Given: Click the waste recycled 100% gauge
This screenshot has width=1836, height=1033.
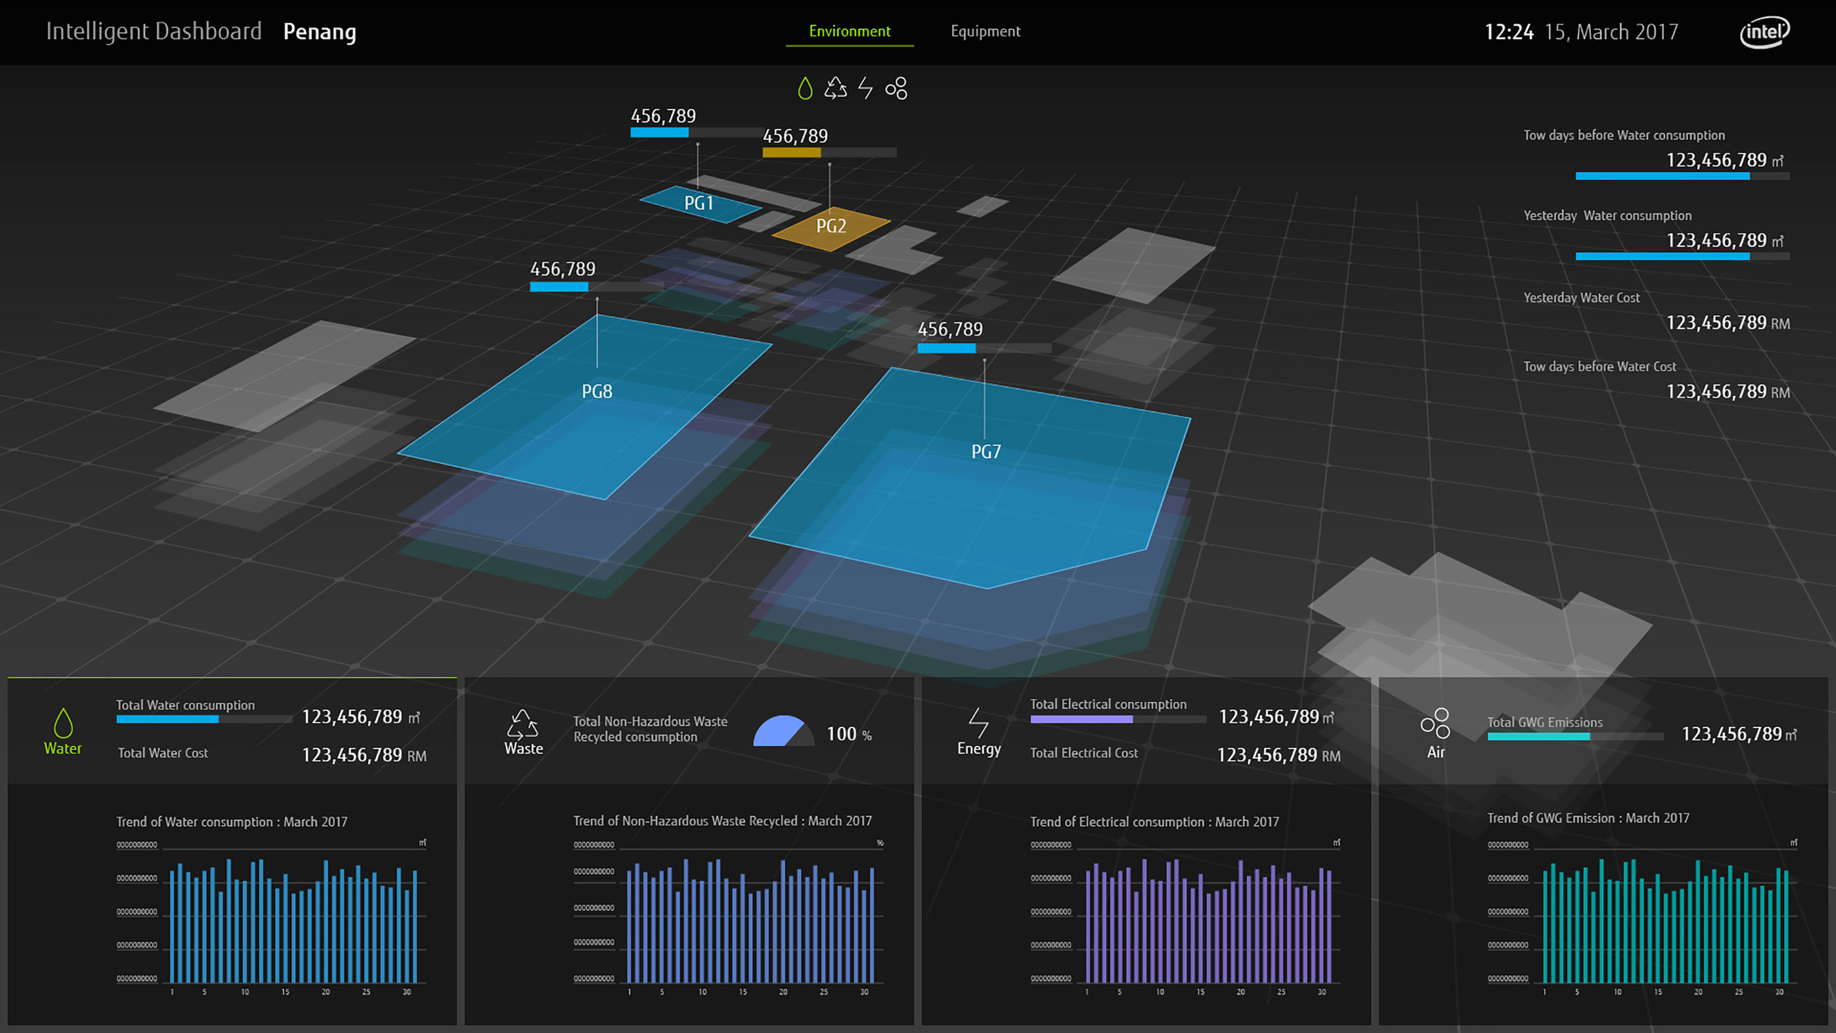Looking at the screenshot, I should [x=784, y=730].
